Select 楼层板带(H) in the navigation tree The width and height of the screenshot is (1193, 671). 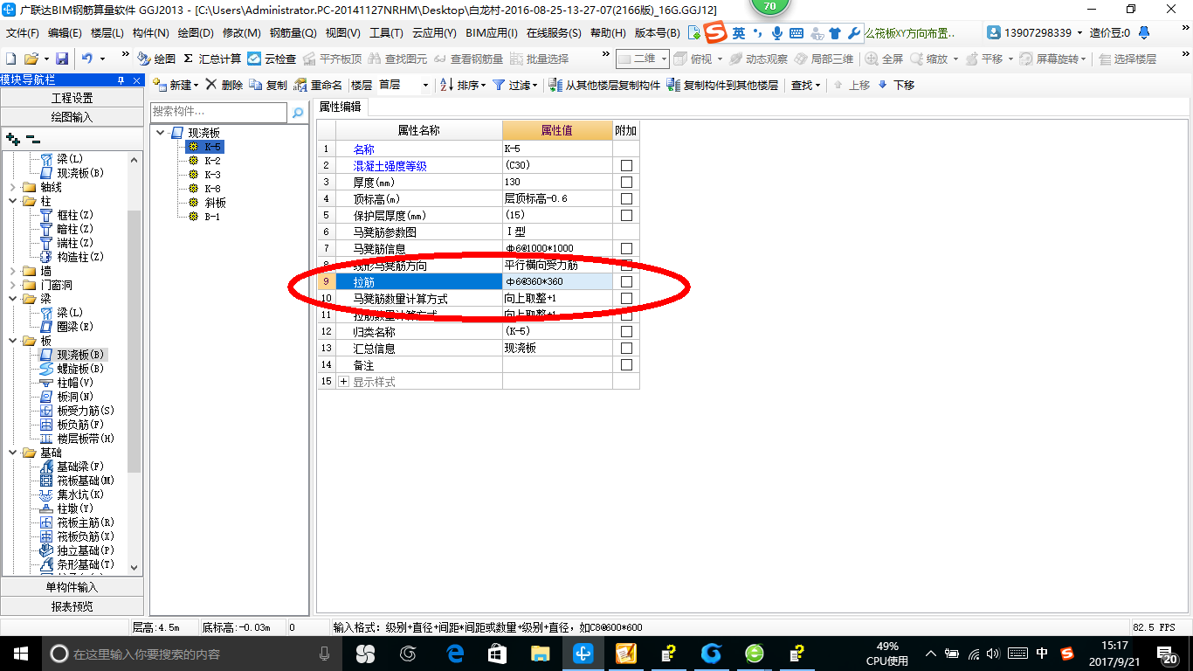click(86, 439)
